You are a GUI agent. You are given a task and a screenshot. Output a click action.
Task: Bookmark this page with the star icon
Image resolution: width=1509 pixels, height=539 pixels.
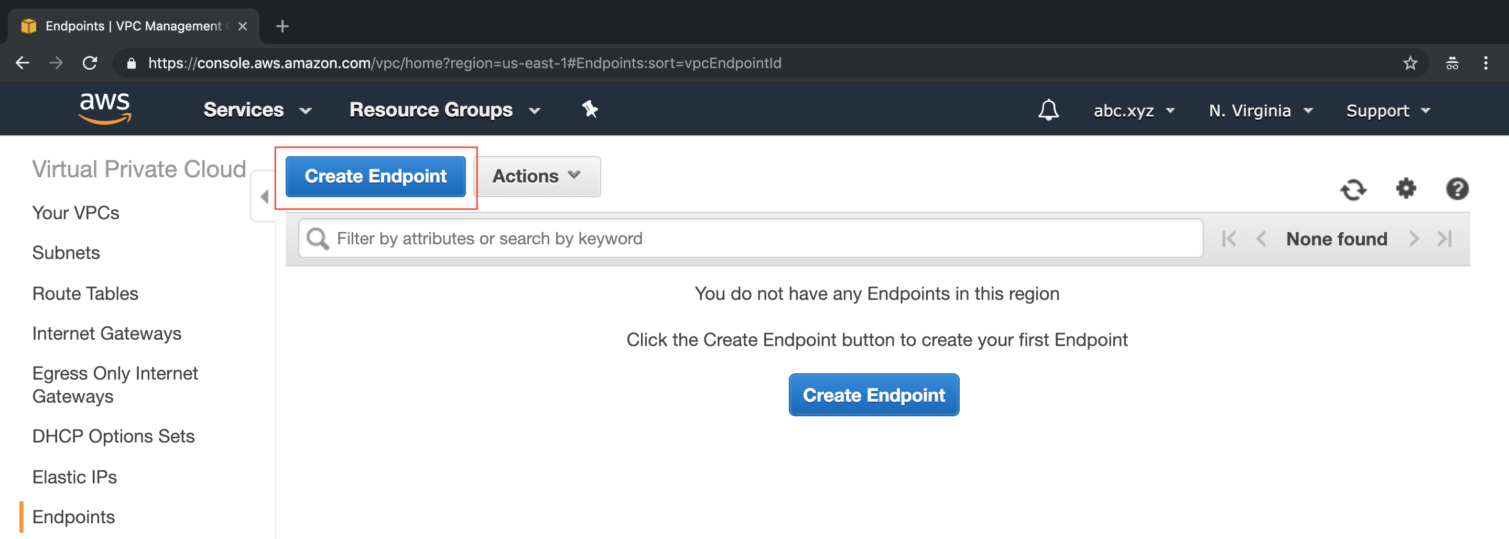click(x=1410, y=63)
